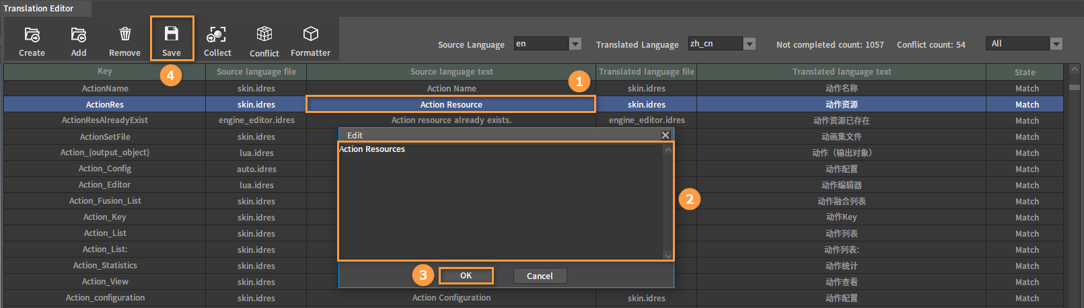This screenshot has height=308, width=1084.
Task: Click the Edit box scroll-down arrow
Action: point(667,255)
